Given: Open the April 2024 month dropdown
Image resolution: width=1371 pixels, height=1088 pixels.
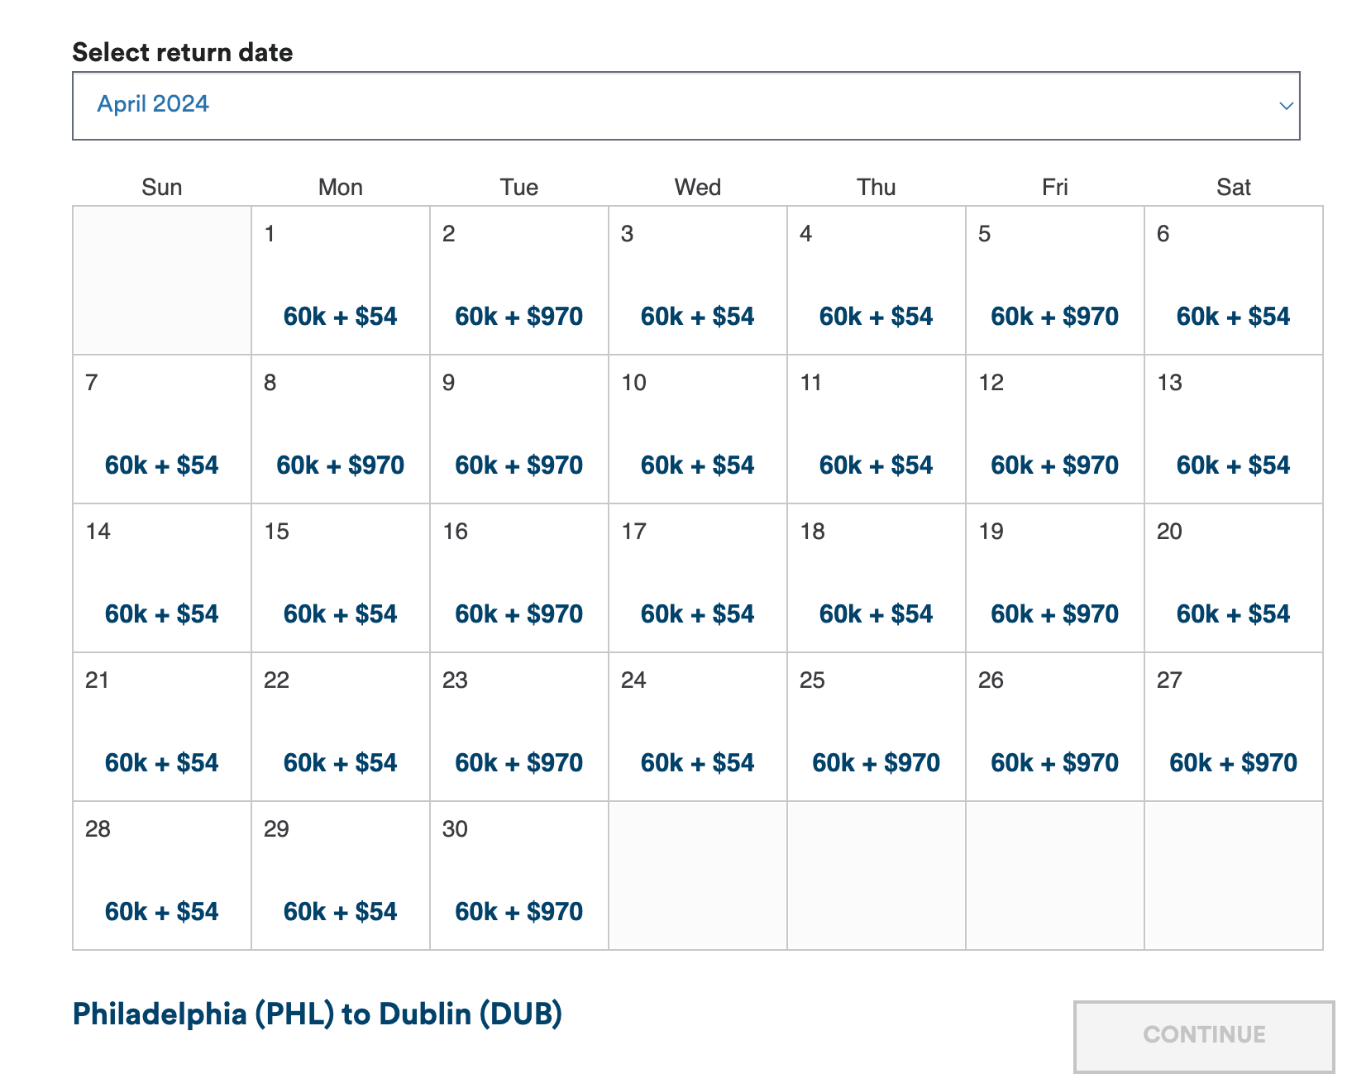Looking at the screenshot, I should [685, 106].
